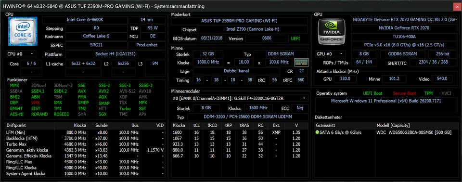Click the tRFC 560 value

click(x=301, y=80)
